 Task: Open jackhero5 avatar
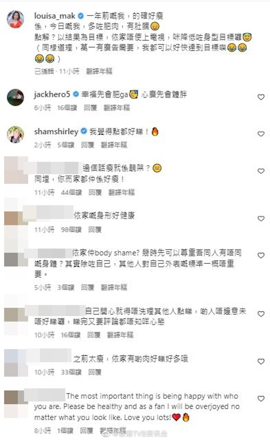(x=15, y=97)
